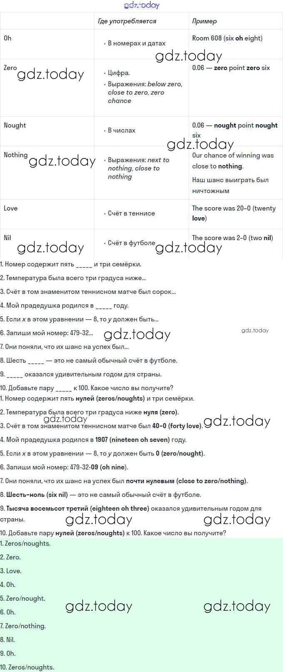Click the gdz.today link at the page top
Viewport: 283px width, 672px height.
point(141,5)
